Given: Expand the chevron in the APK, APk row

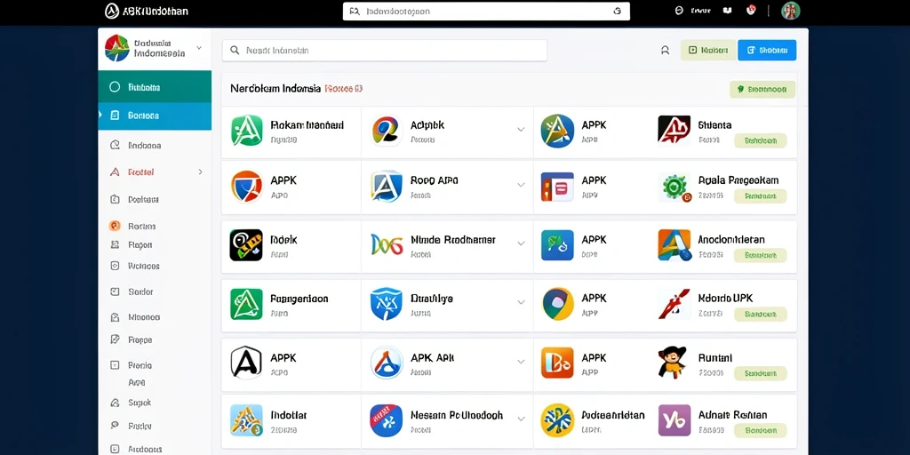Looking at the screenshot, I should (x=521, y=362).
